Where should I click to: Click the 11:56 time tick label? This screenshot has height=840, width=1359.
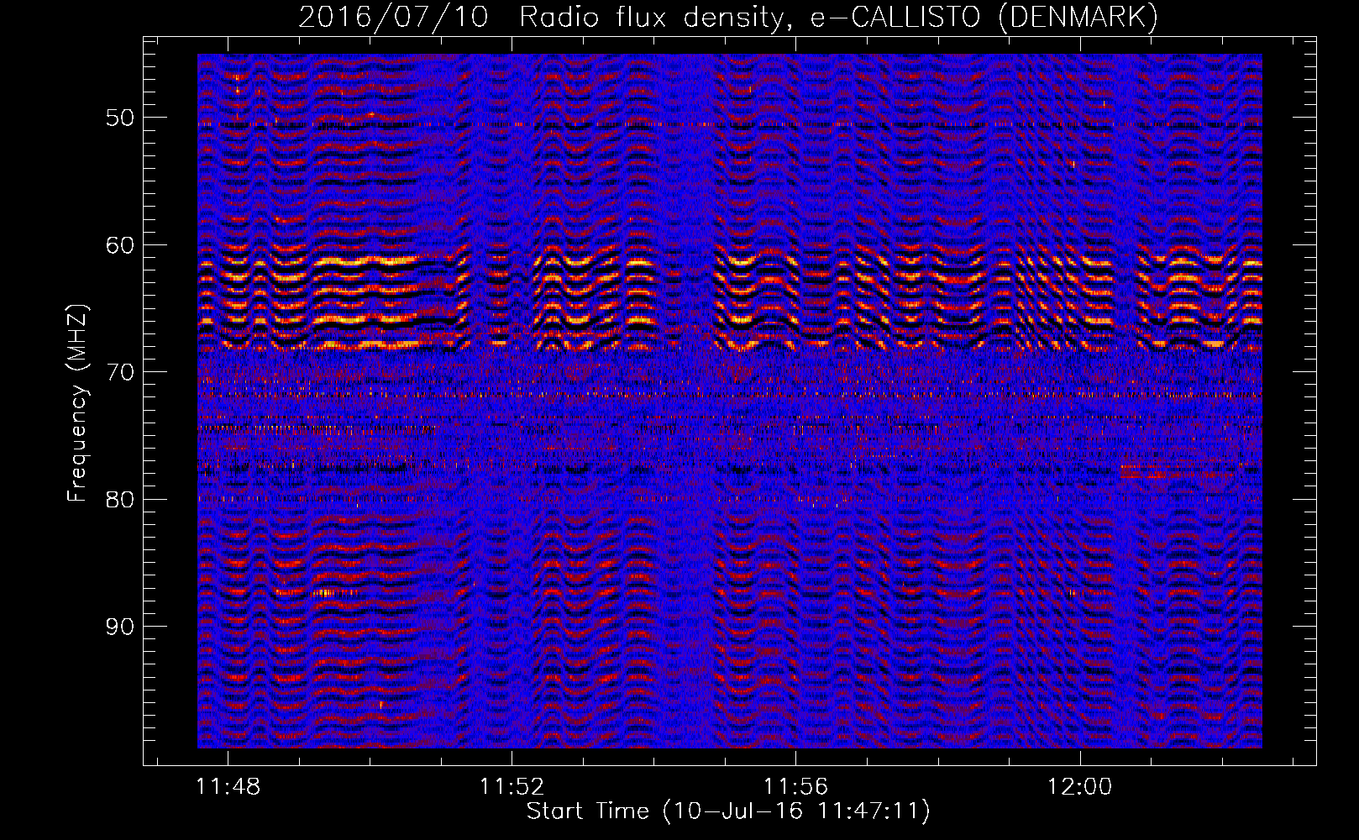[x=795, y=786]
